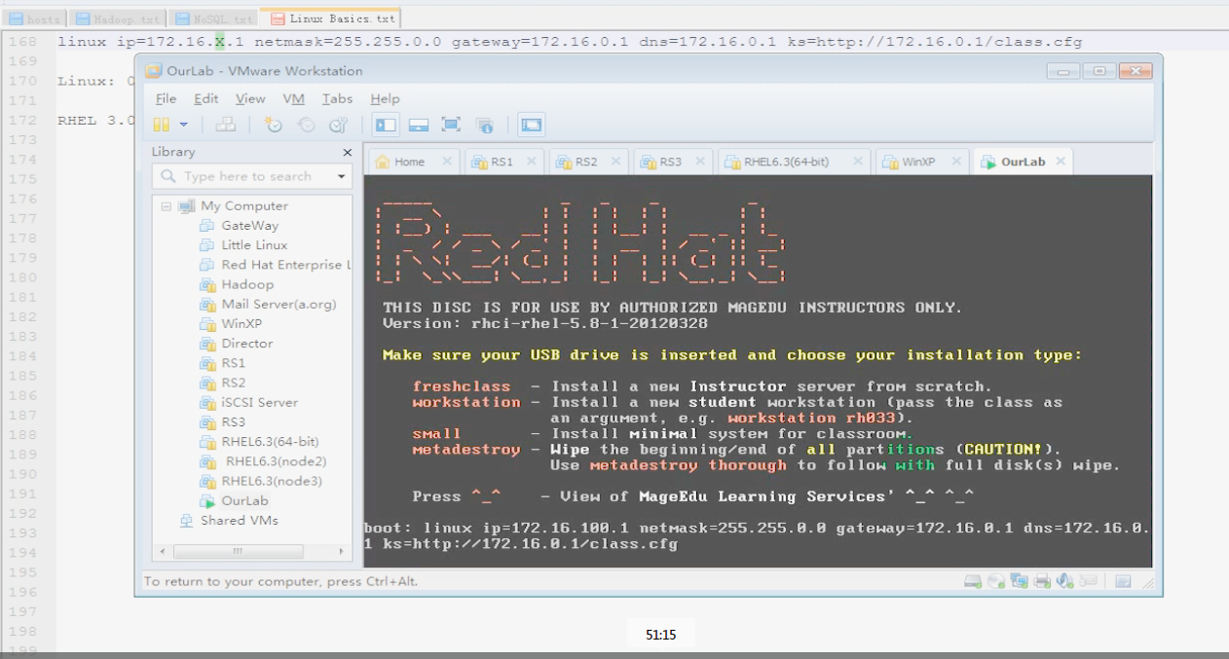
Task: Click Send Ctrl+Alt+Del toolbar icon
Action: point(226,125)
